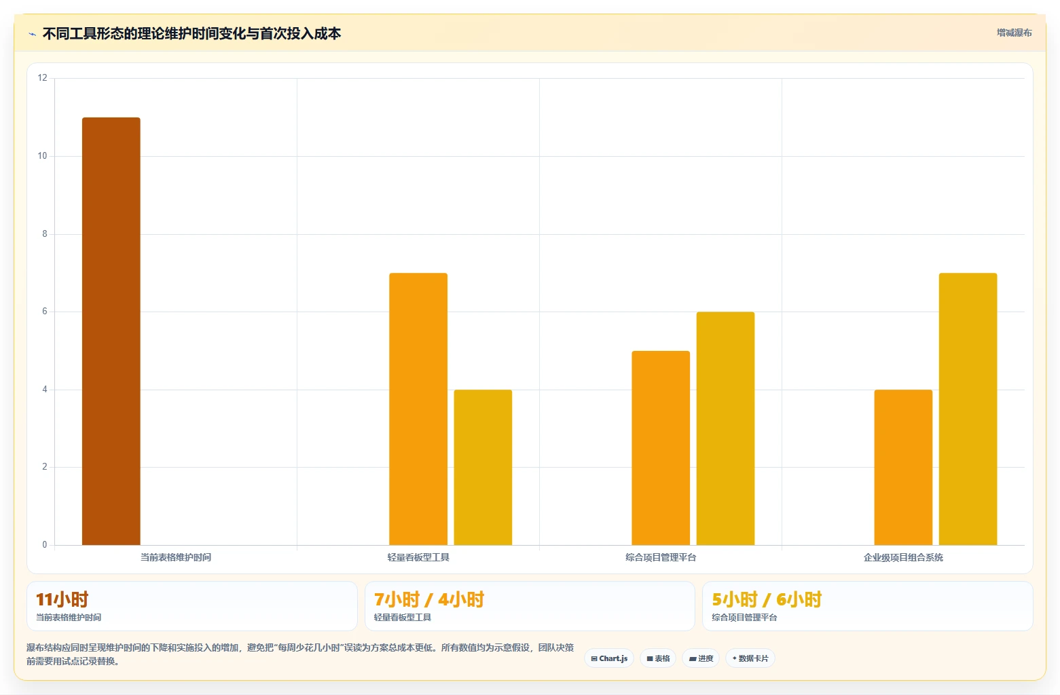This screenshot has height=695, width=1060.
Task: Click the y-axis value 8
Action: (x=45, y=234)
